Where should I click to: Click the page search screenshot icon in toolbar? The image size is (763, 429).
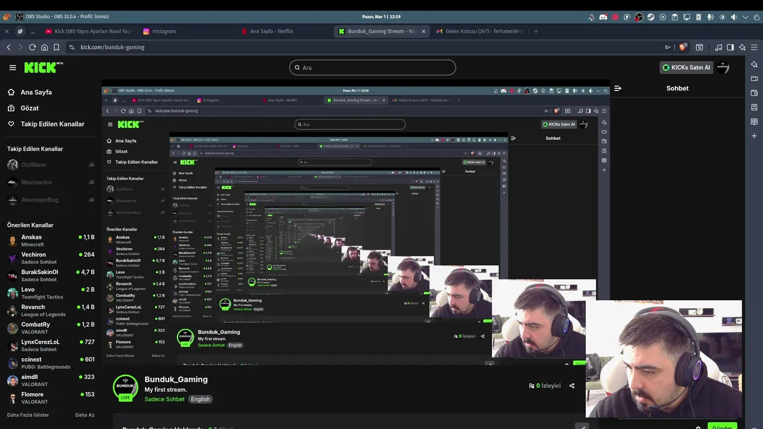(699, 47)
